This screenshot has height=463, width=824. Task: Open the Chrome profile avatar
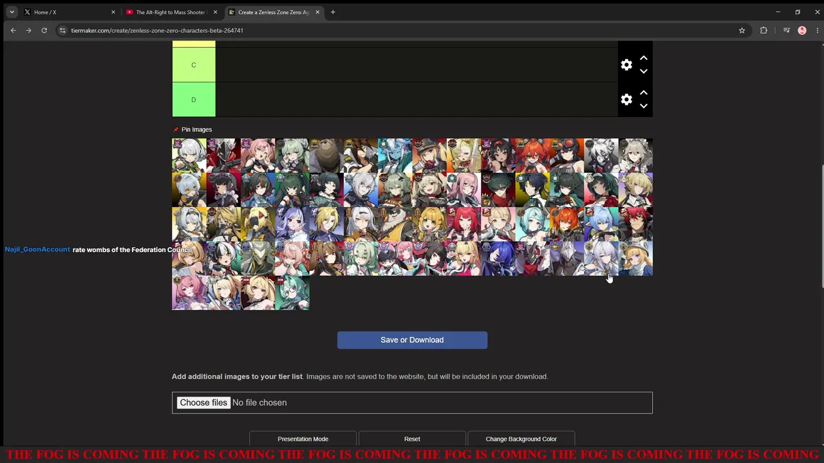coord(802,30)
